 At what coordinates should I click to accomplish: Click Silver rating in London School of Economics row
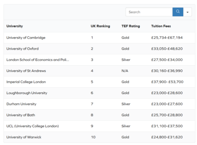(126, 59)
